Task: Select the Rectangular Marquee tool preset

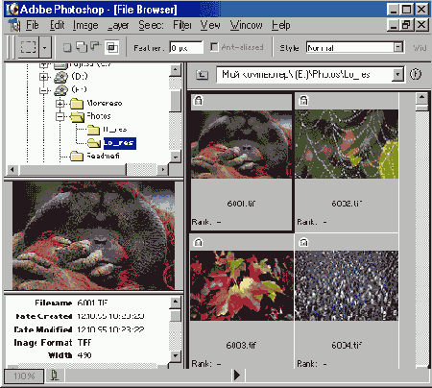Action: point(29,47)
